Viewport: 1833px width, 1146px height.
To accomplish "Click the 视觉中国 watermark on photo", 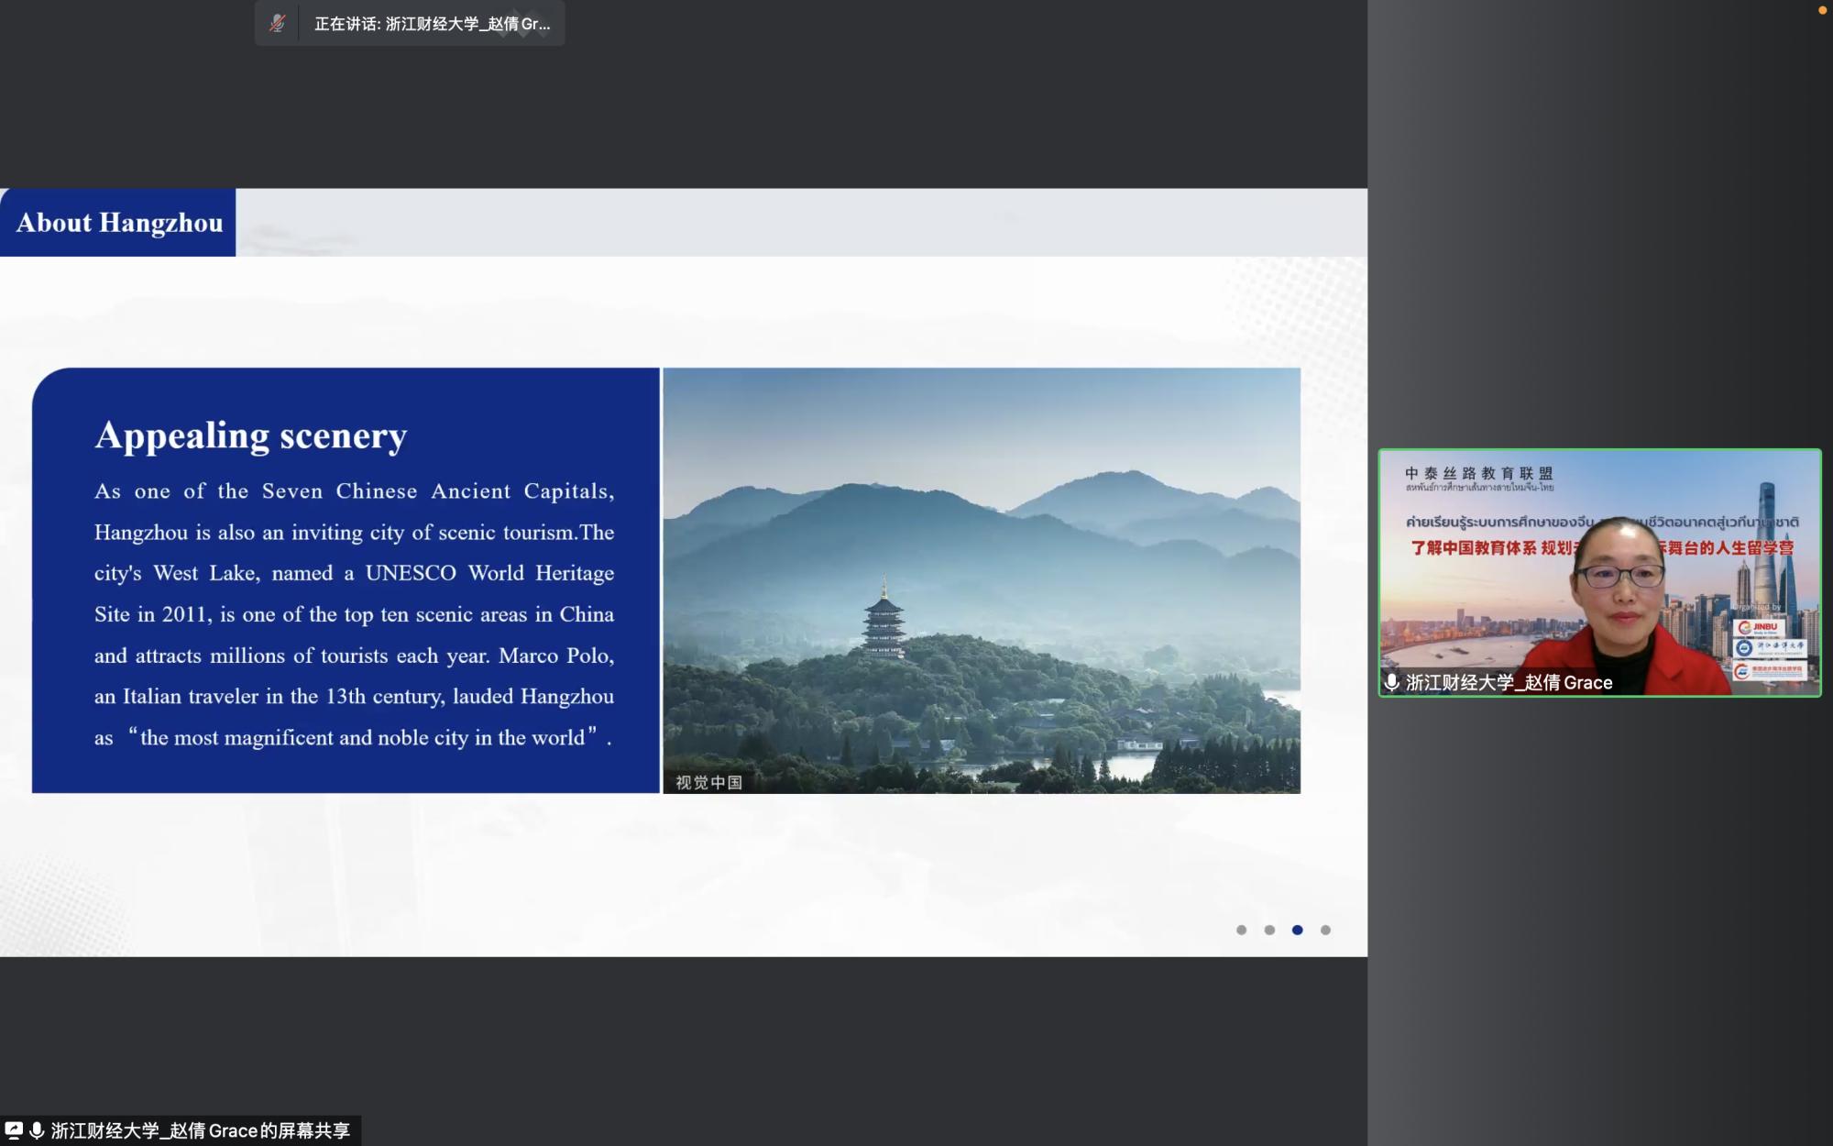I will (x=708, y=782).
